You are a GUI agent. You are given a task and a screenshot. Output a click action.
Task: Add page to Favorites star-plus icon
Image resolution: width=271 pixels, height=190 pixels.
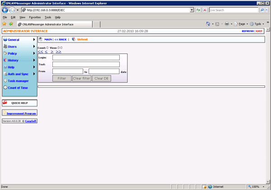10,24
